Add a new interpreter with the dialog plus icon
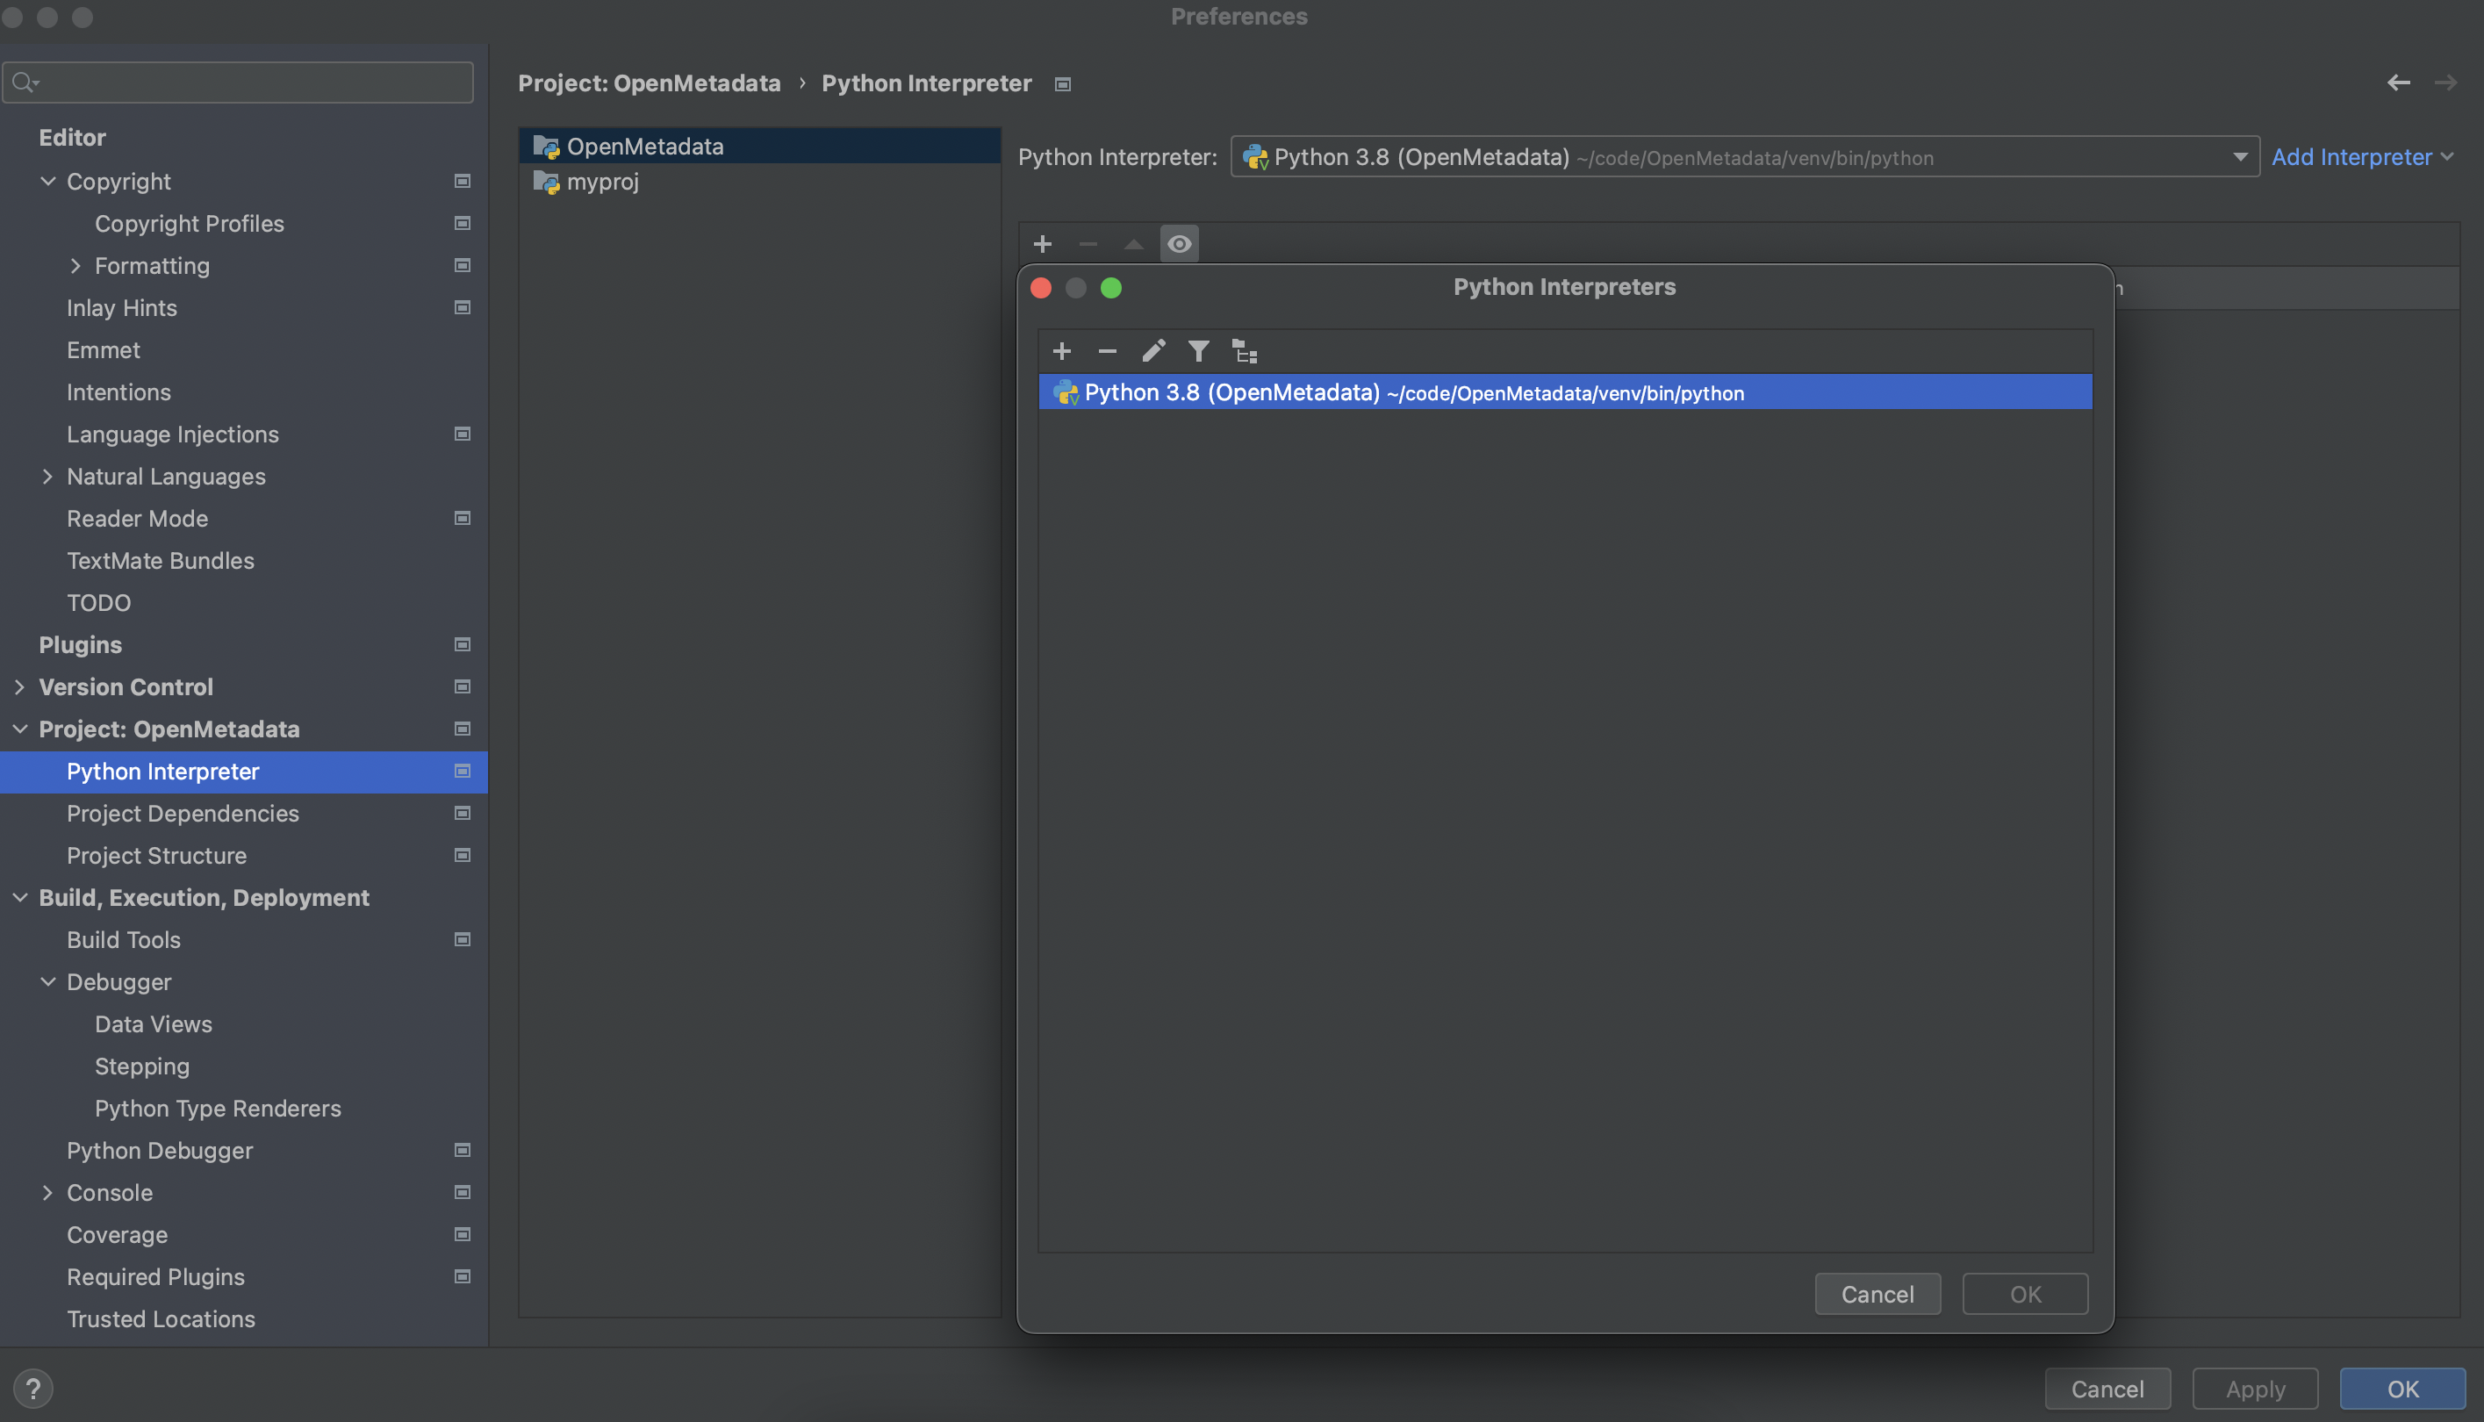Screen dimensions: 2484x1422 point(1061,350)
